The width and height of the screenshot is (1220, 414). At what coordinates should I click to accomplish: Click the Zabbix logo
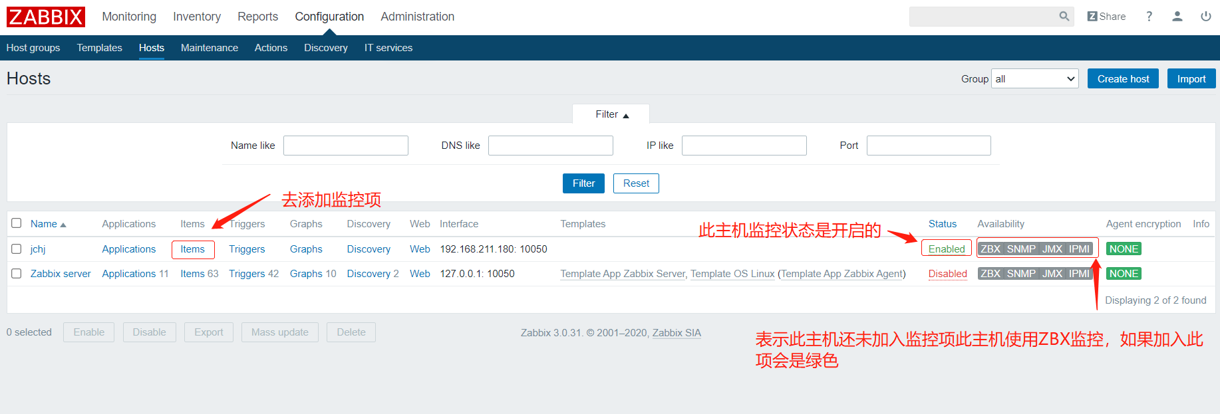[x=46, y=17]
